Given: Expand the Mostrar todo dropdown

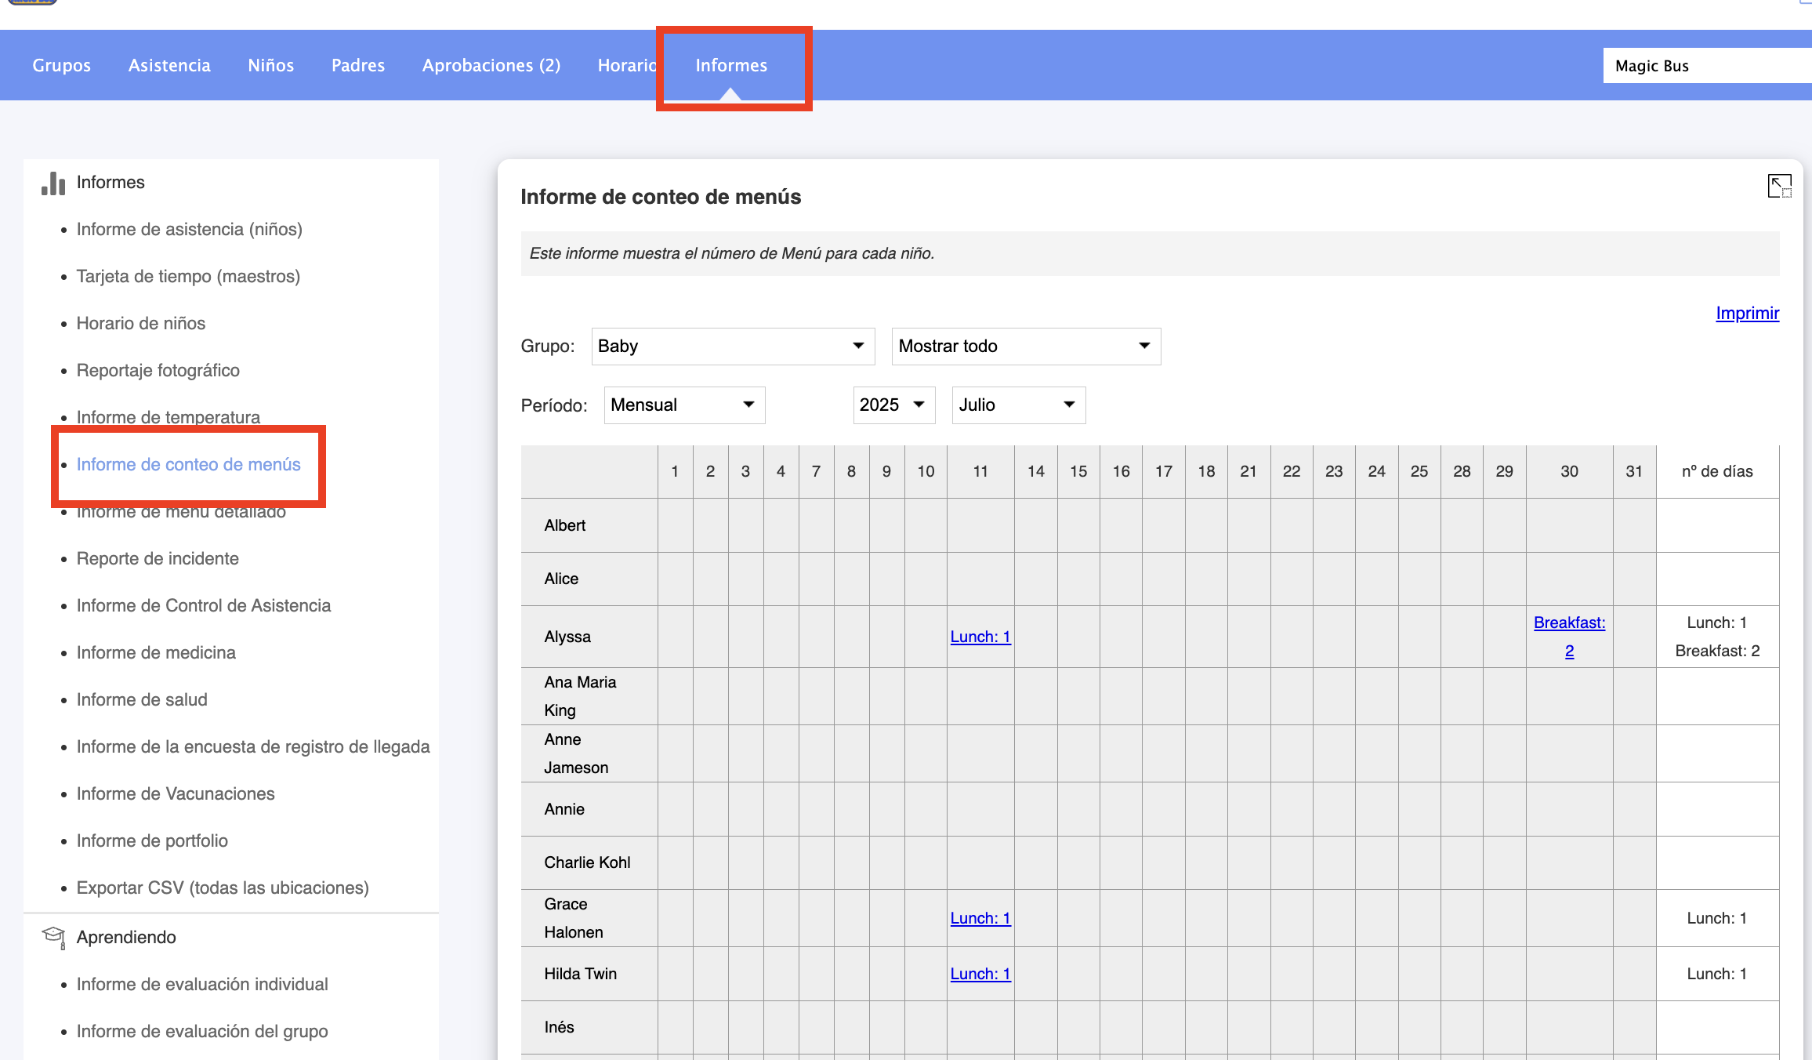Looking at the screenshot, I should (x=1025, y=347).
